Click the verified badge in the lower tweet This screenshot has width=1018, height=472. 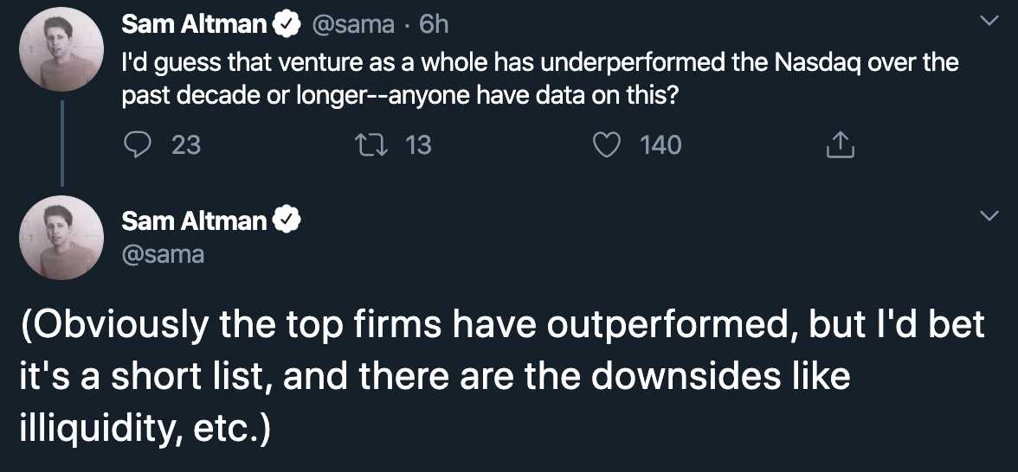287,221
